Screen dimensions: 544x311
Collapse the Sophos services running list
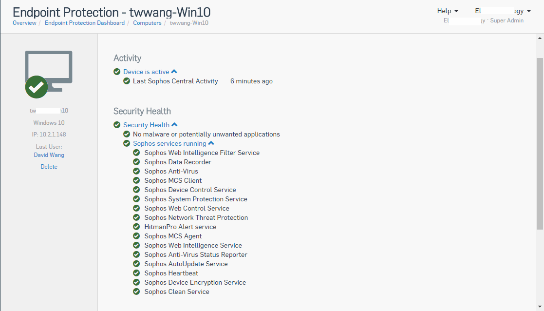211,143
